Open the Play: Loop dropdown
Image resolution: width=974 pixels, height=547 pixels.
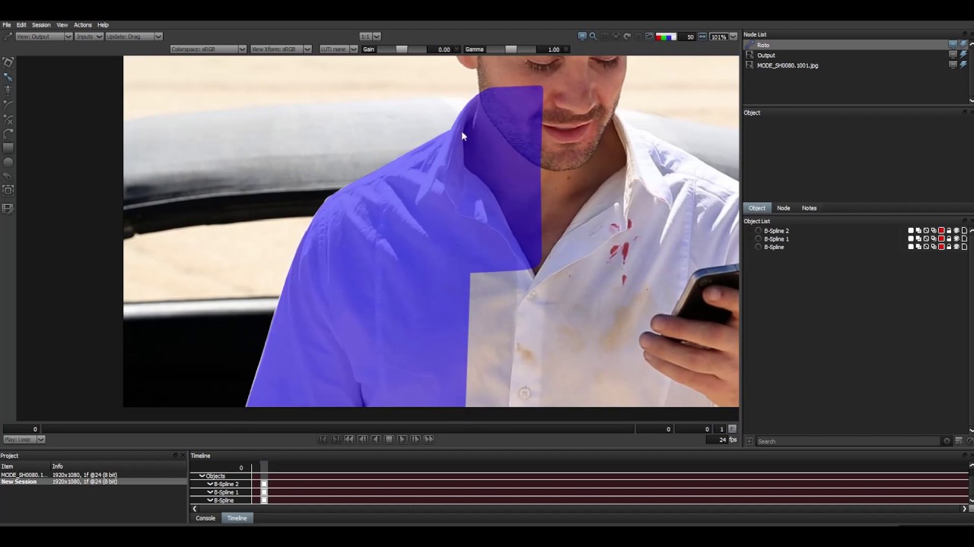point(24,440)
